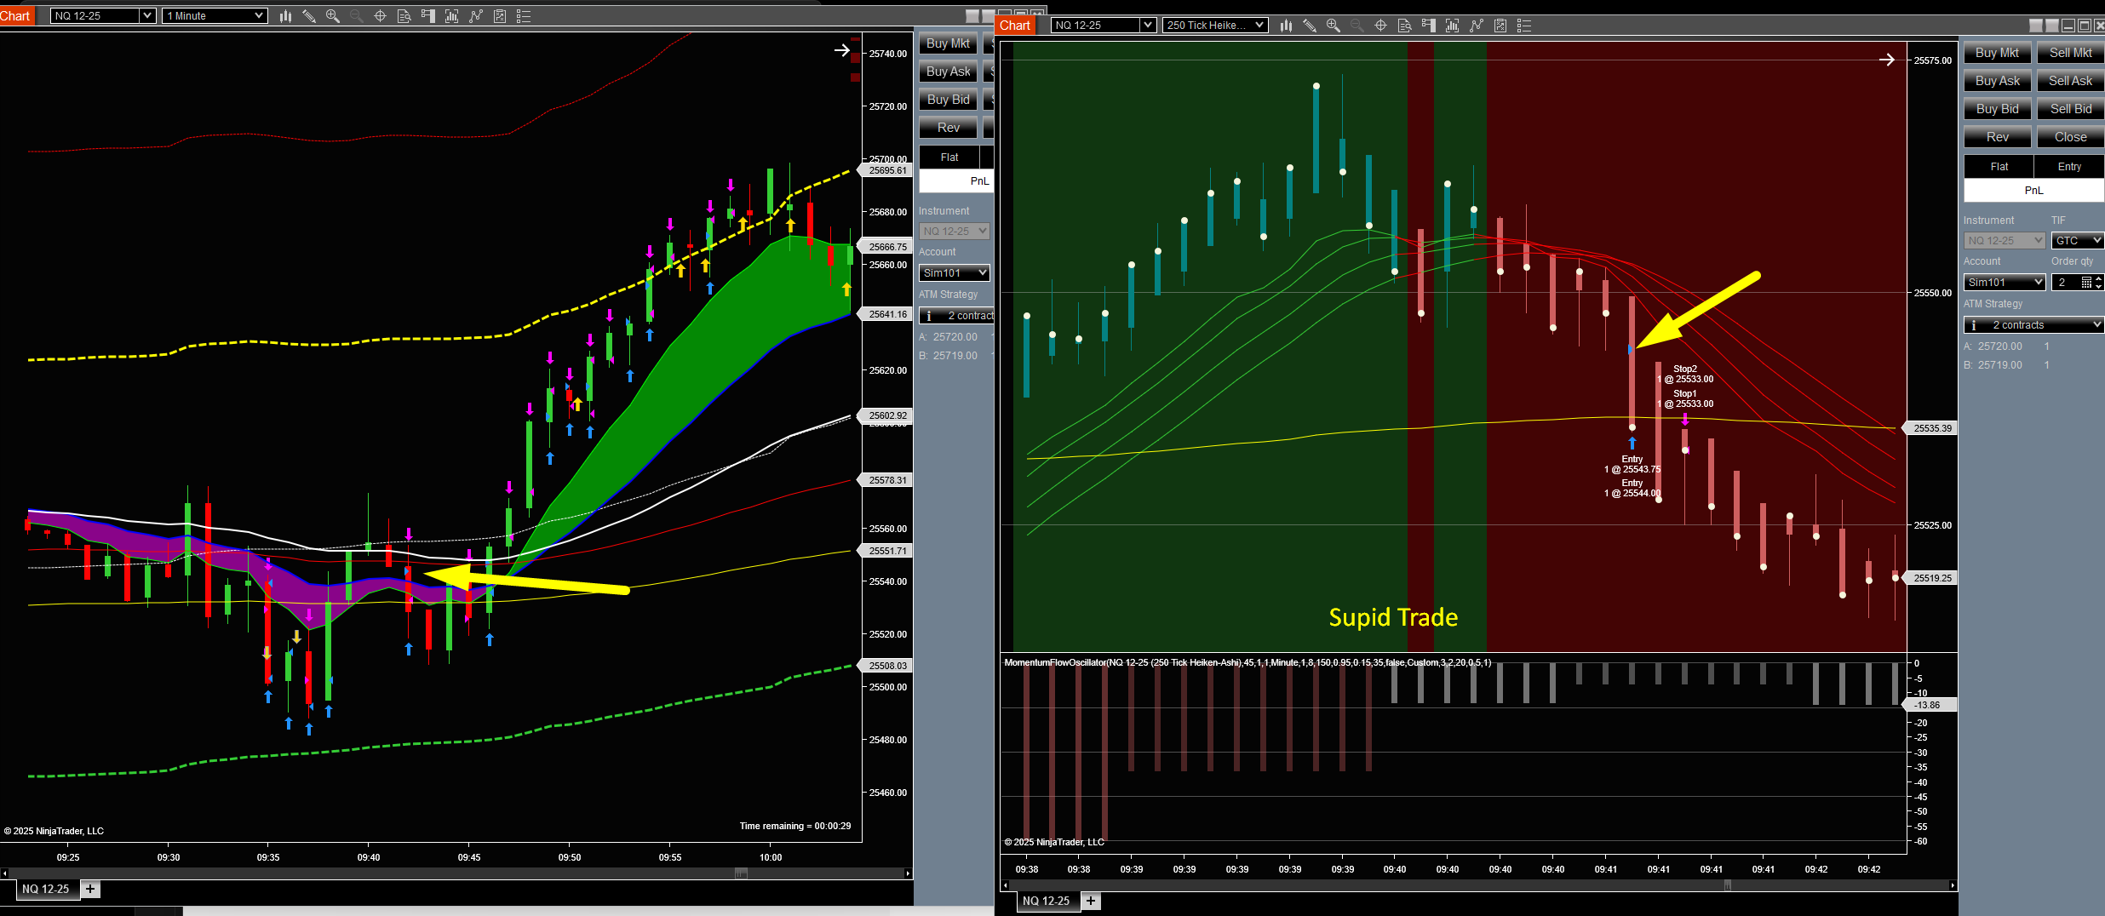Add new tab beside NQ 12-25 on left chart
Screen dimensions: 2105x916
[x=90, y=889]
